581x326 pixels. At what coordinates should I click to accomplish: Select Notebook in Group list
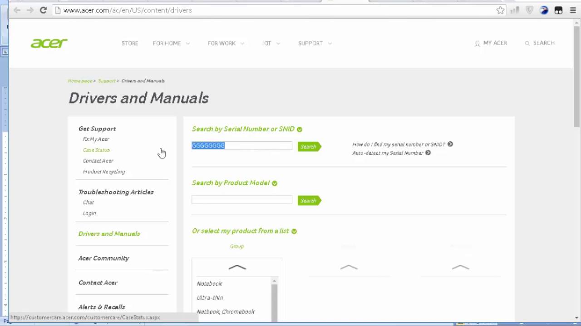point(210,283)
